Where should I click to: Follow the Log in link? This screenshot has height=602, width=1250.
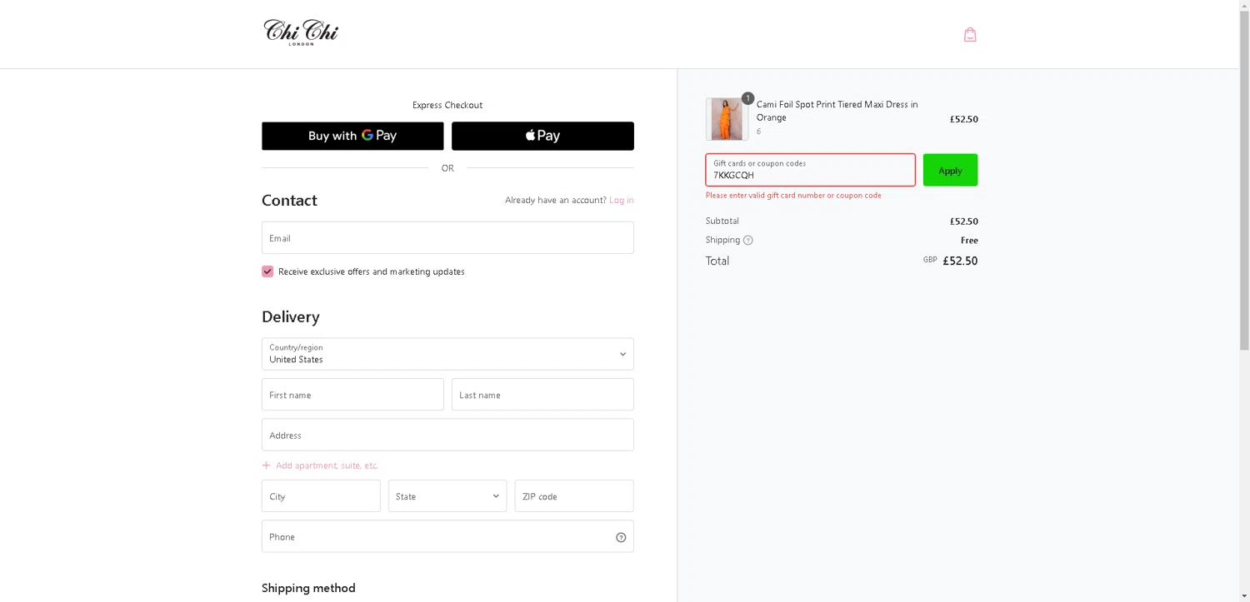(x=622, y=200)
